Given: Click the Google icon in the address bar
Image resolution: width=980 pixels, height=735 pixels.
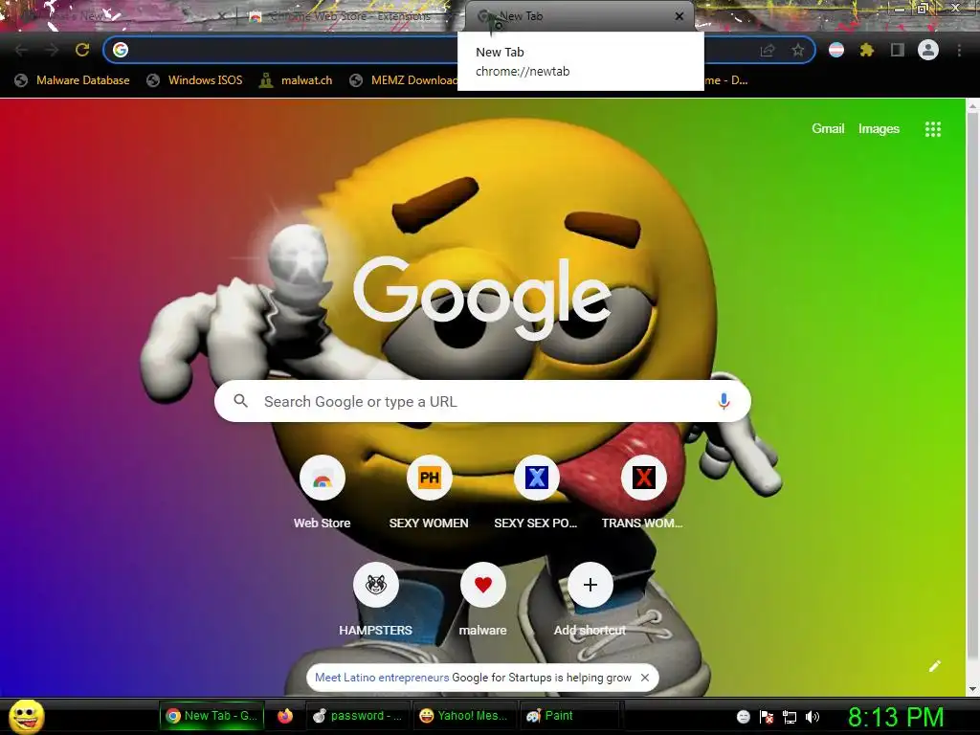Looking at the screenshot, I should pos(121,50).
